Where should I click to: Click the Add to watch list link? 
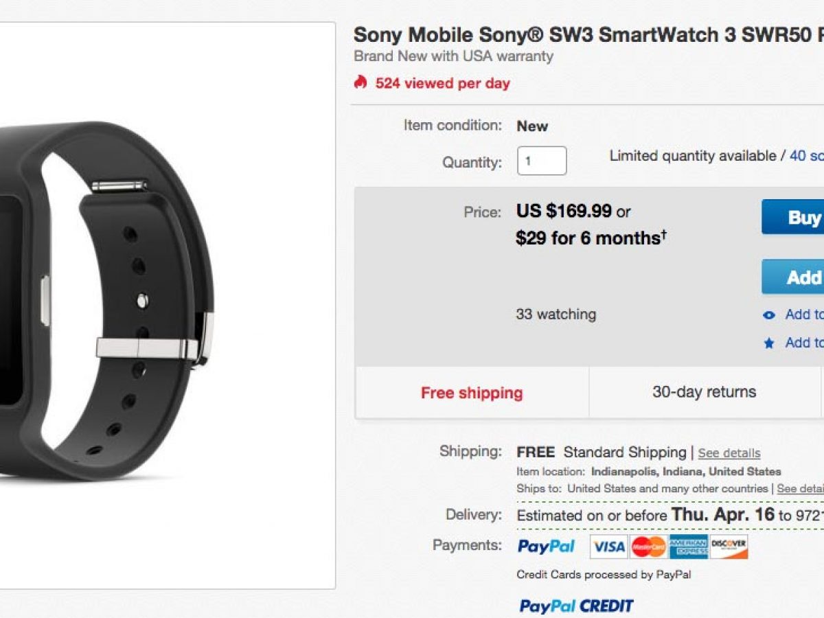point(805,314)
